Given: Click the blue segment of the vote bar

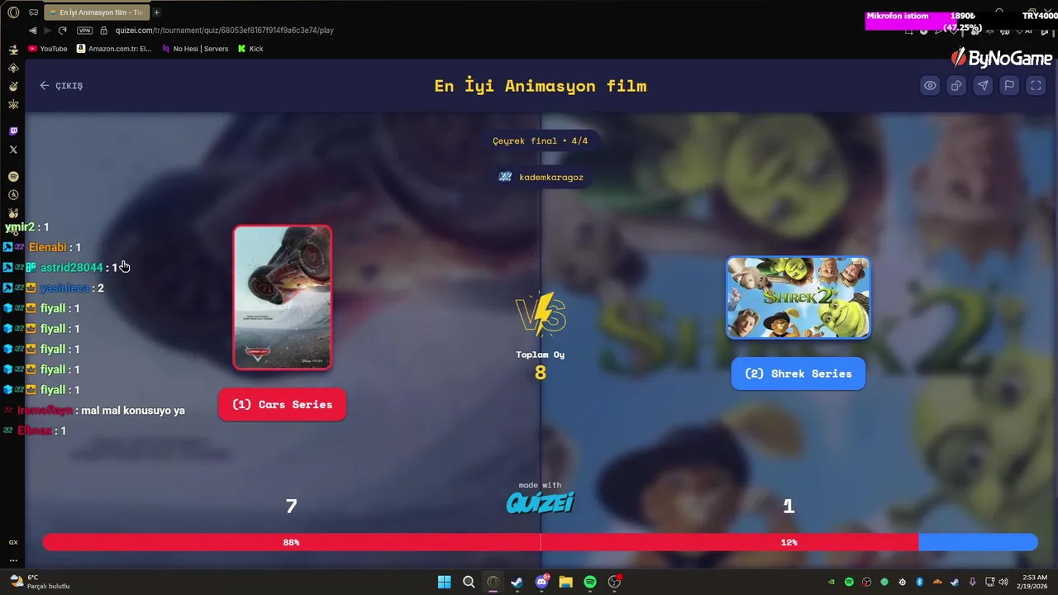Looking at the screenshot, I should (x=978, y=542).
